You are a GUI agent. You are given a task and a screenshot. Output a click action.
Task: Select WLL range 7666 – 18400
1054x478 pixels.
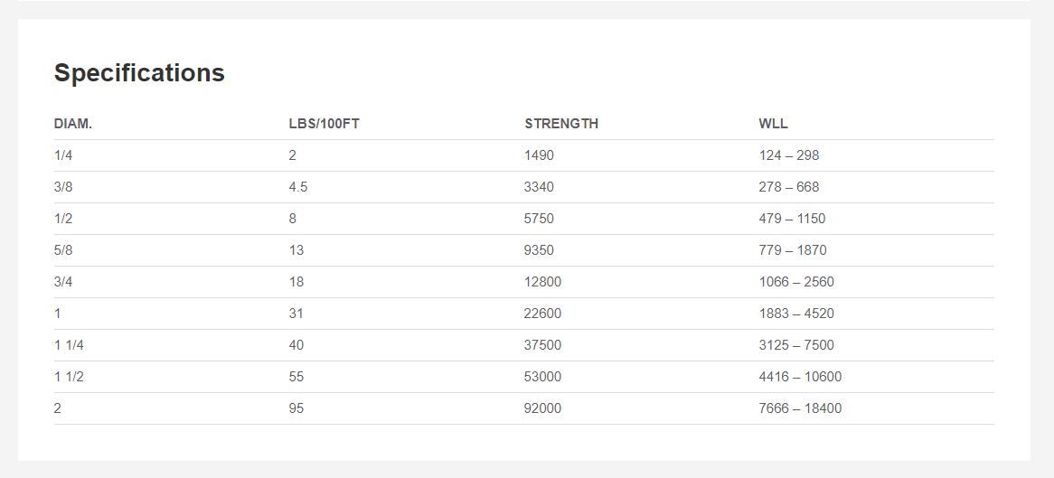tap(800, 408)
